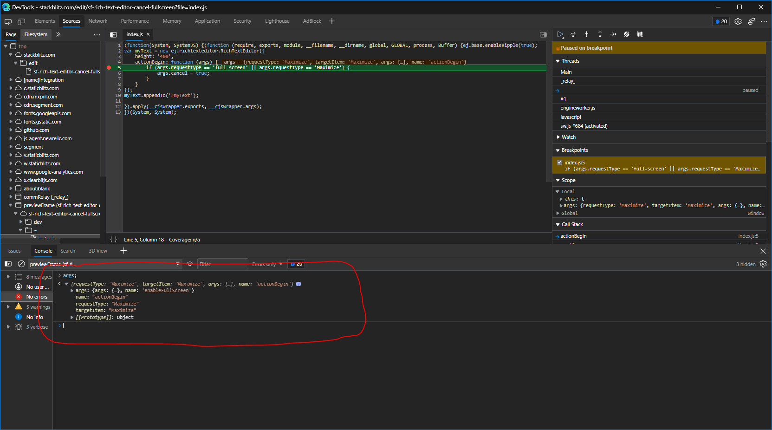Expand the Watch section
This screenshot has width=772, height=430.
tap(568, 137)
